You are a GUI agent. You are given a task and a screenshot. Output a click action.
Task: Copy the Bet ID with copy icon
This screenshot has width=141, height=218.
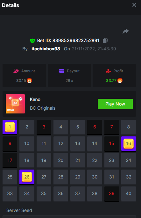(105, 40)
